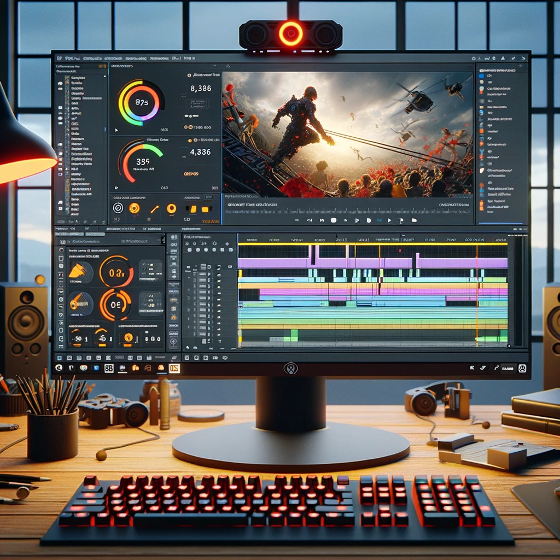Expand the rainbow gauge panel with small play arrow

click(116, 130)
